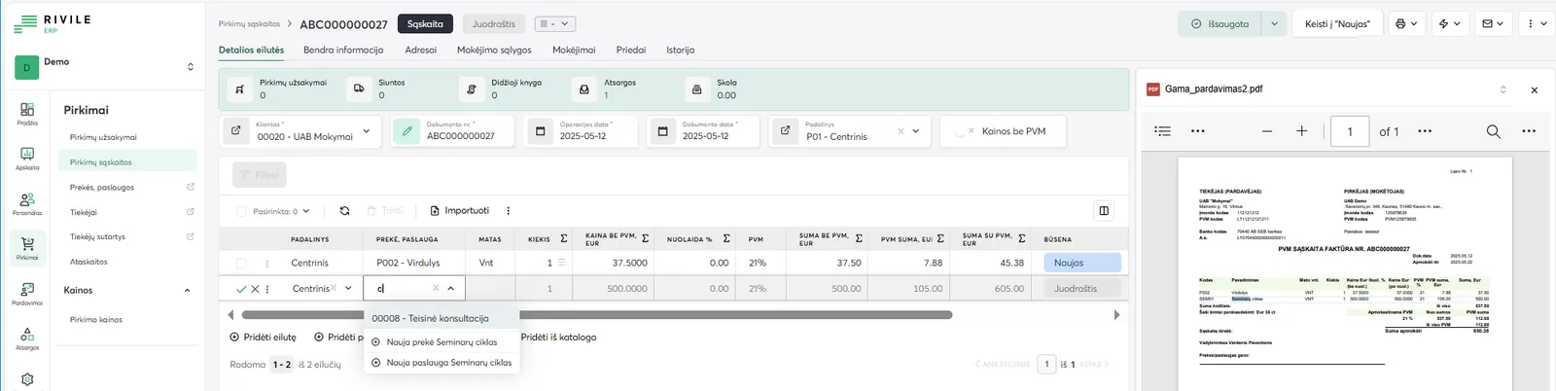Click Pridėti iš katalogo
The height and width of the screenshot is (391, 1556).
coord(558,338)
